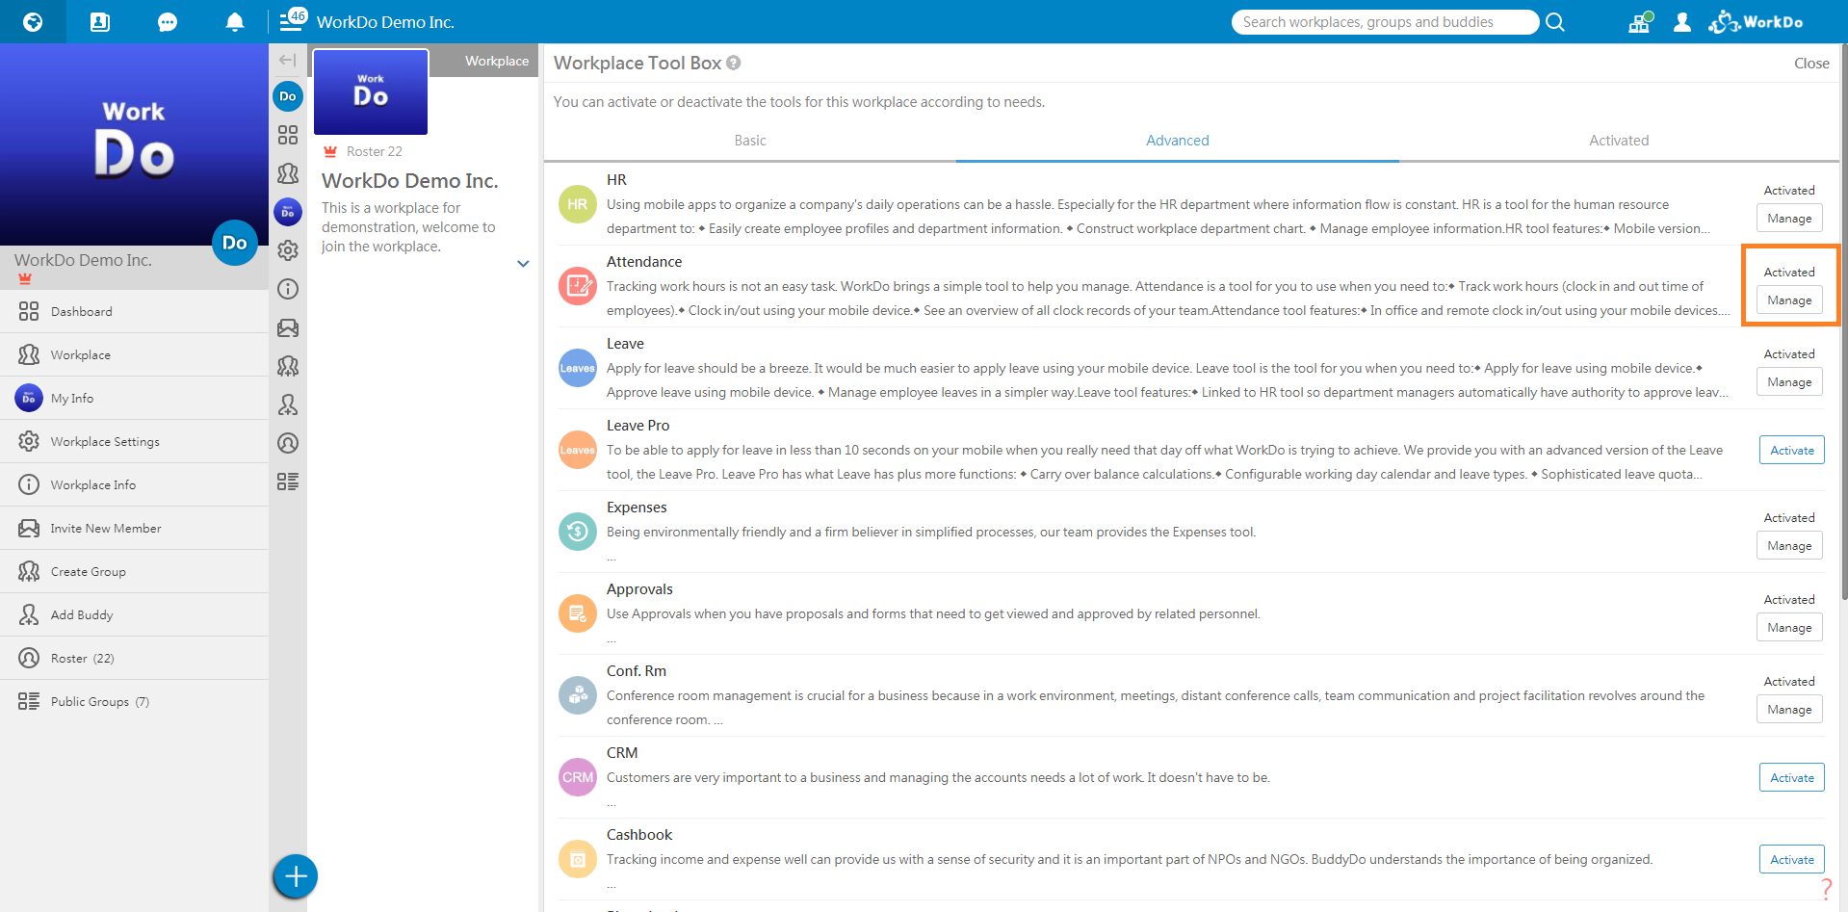Click the Approvals tool icon
The height and width of the screenshot is (912, 1848).
point(578,613)
